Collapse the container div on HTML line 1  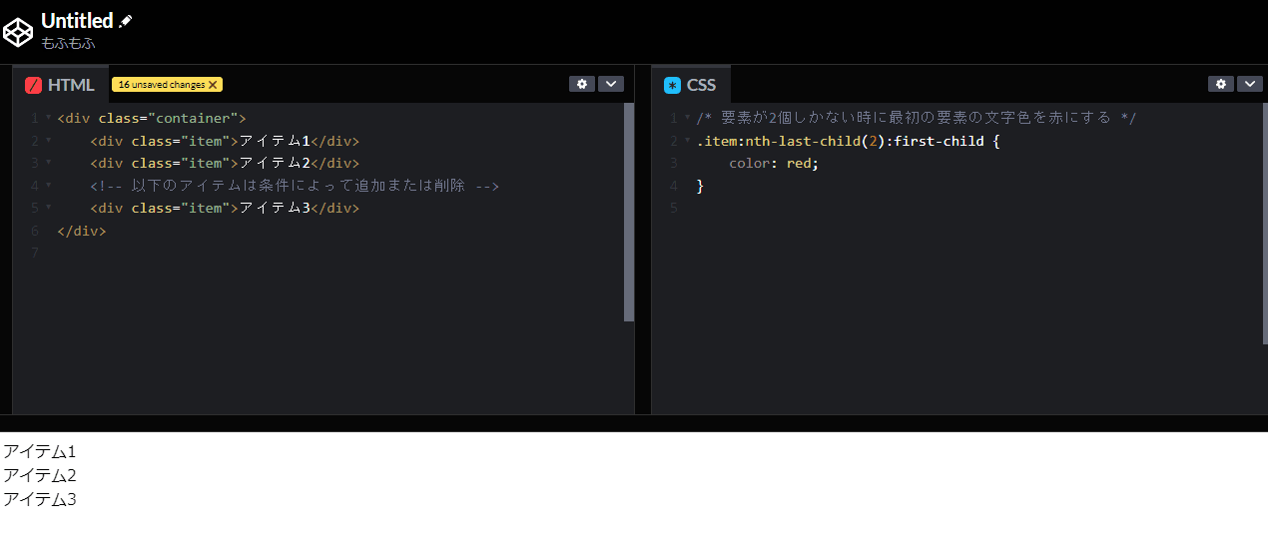coord(48,118)
